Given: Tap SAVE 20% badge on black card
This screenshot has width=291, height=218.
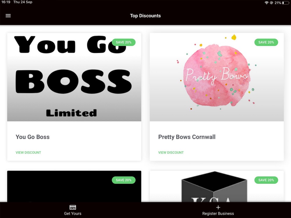Looking at the screenshot, I should (124, 180).
